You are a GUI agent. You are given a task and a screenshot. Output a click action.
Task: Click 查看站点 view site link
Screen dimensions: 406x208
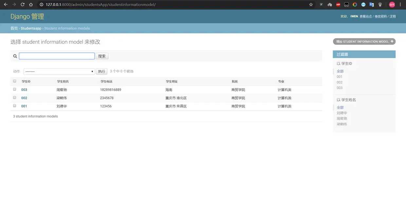pyautogui.click(x=366, y=16)
